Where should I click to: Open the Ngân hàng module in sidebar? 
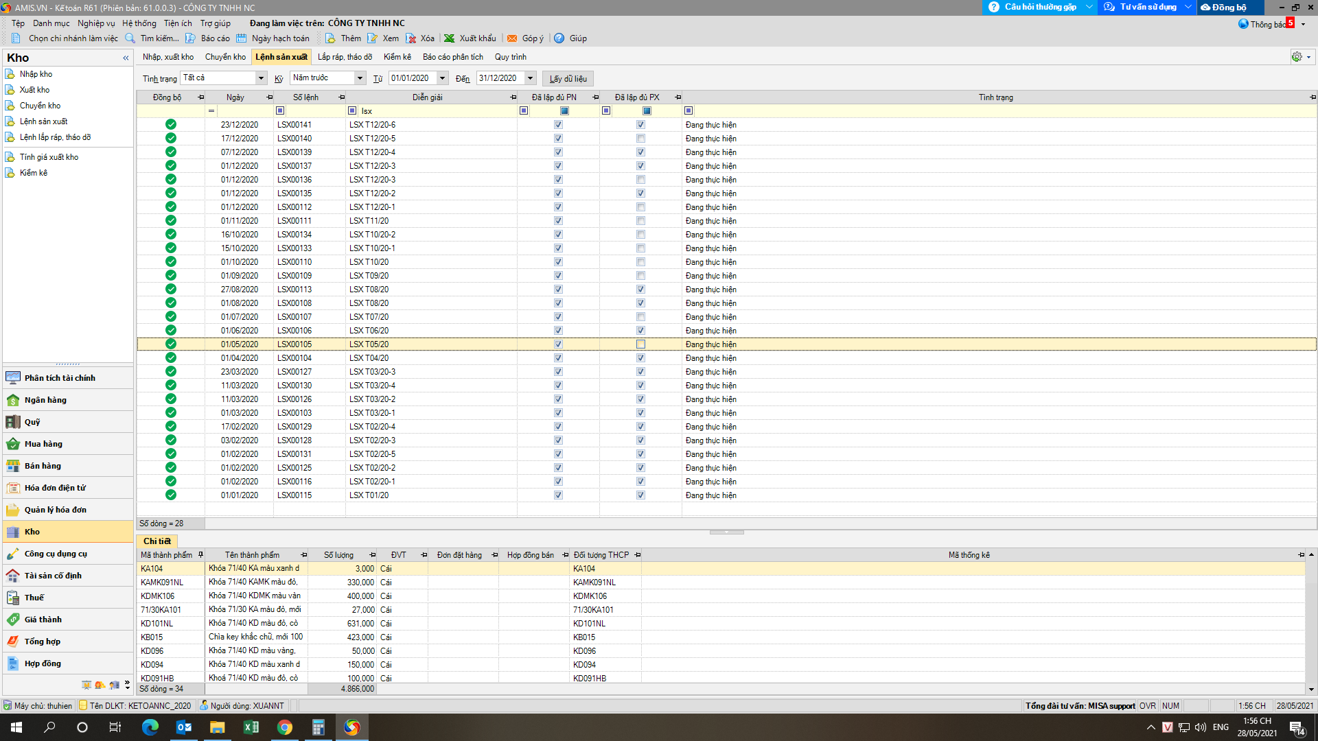45,400
